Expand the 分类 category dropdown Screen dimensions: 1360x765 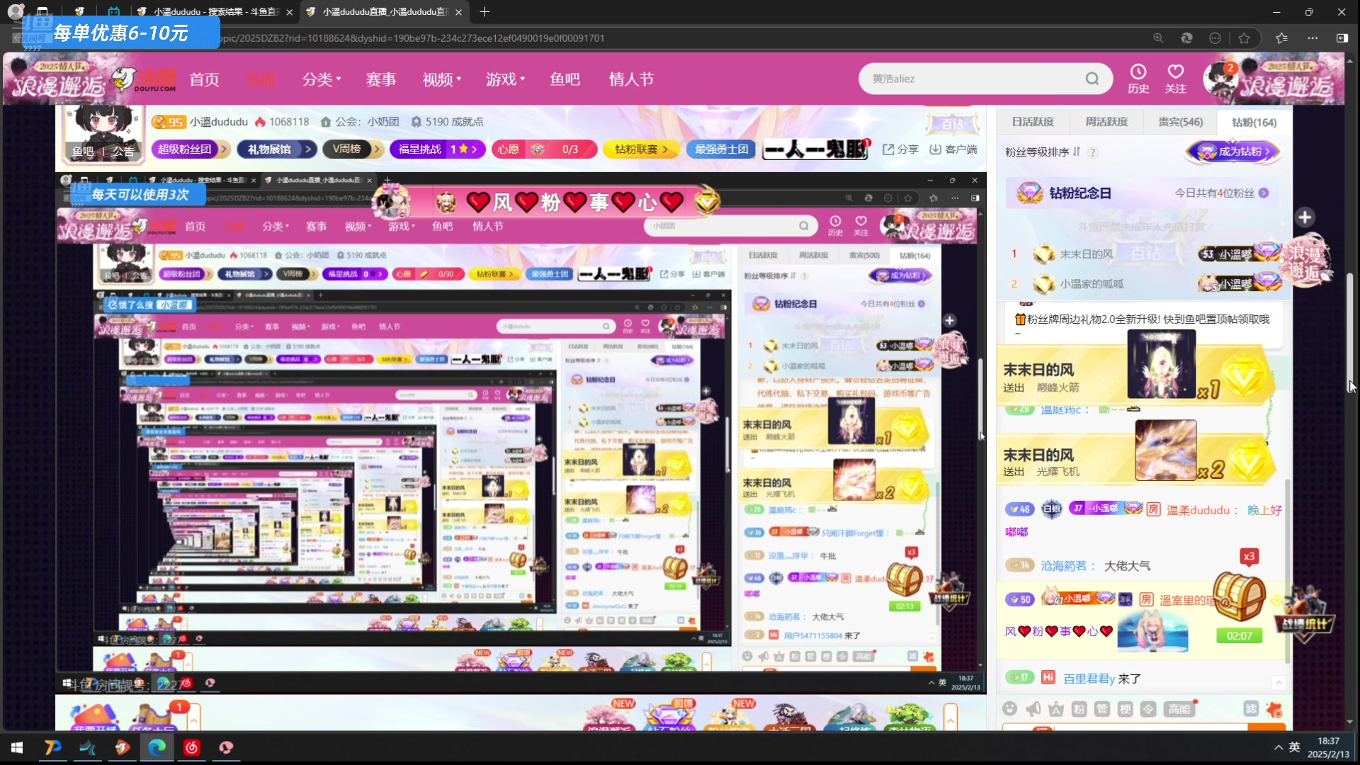322,79
